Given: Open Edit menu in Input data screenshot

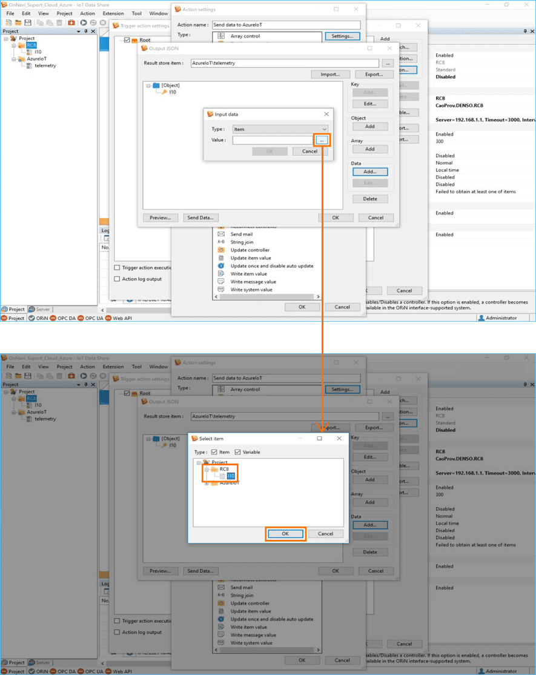Looking at the screenshot, I should point(26,13).
